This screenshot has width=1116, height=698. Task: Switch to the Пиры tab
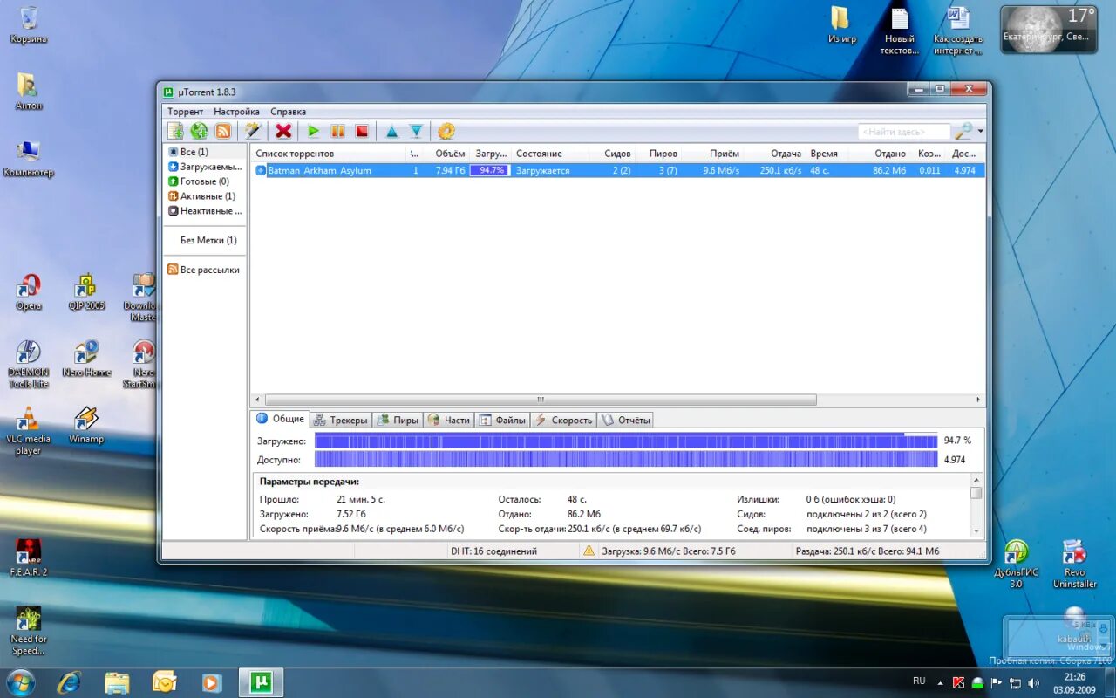[x=398, y=420]
